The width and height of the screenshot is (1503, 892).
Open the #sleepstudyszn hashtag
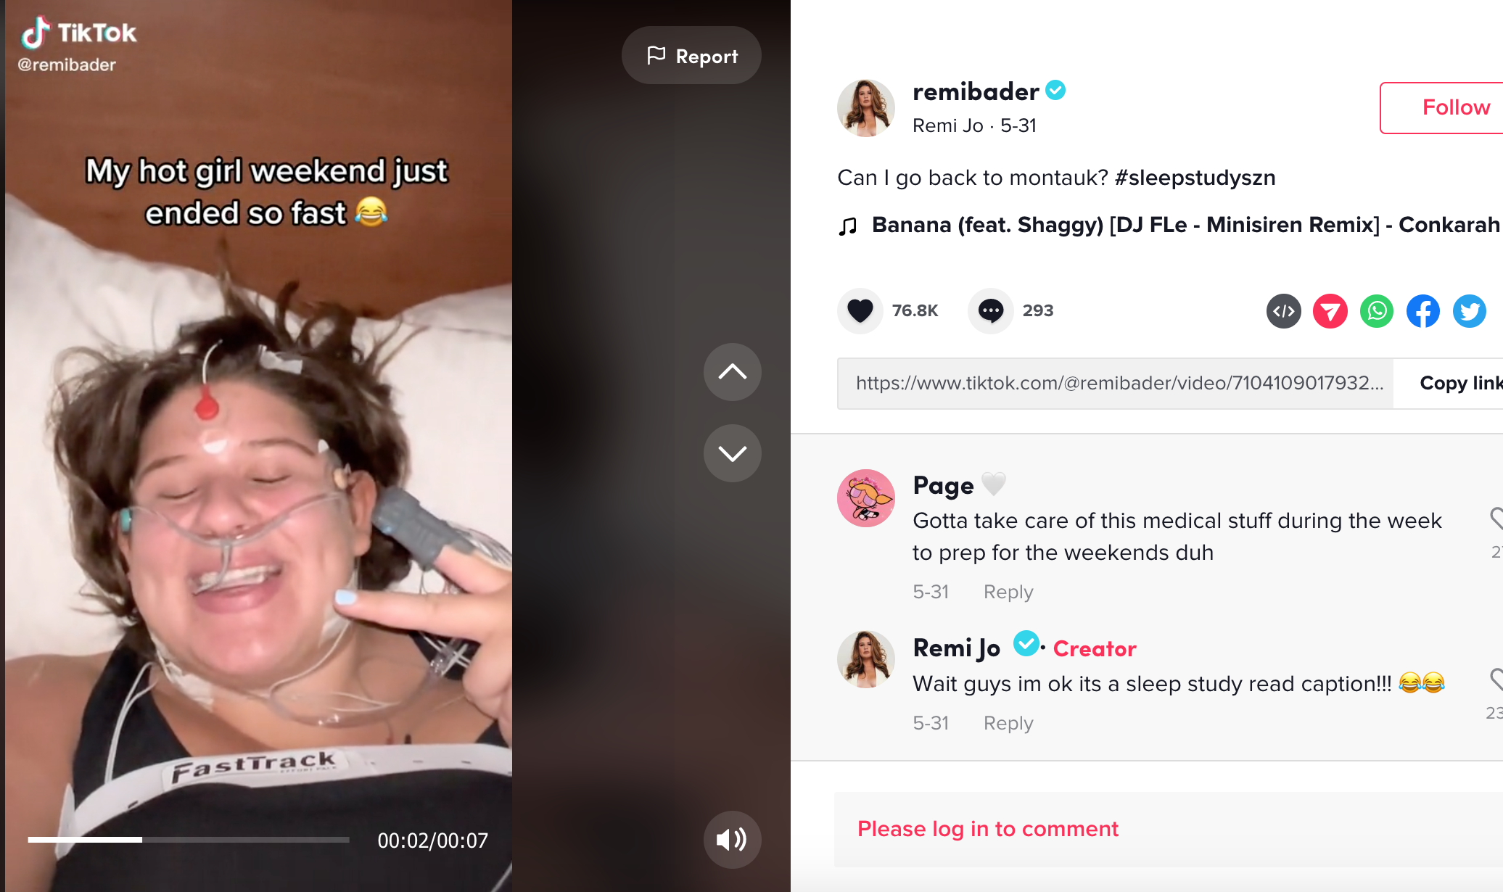(x=1195, y=178)
